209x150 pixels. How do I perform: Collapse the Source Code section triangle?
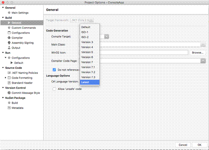(3, 68)
